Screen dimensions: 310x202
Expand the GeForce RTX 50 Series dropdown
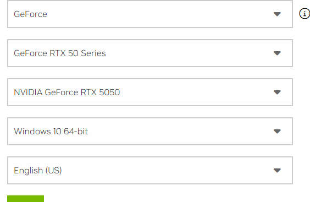tap(150, 53)
